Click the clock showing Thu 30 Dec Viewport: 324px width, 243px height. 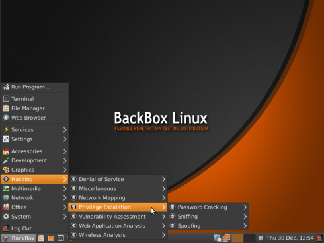[290, 238]
